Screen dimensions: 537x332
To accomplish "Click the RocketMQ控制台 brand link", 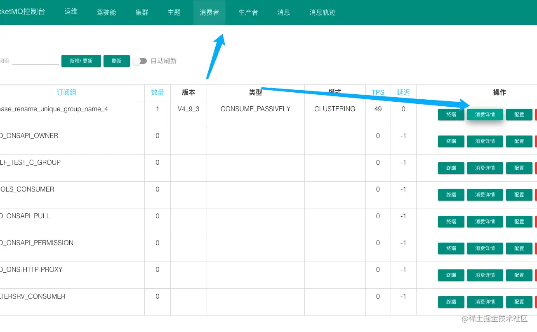I will (x=22, y=12).
